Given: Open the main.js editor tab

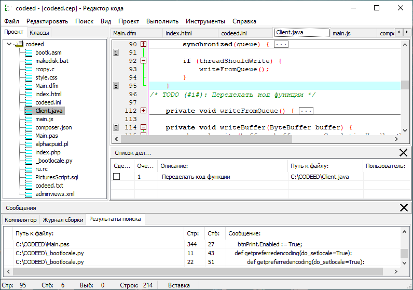Looking at the screenshot, I should pos(341,33).
